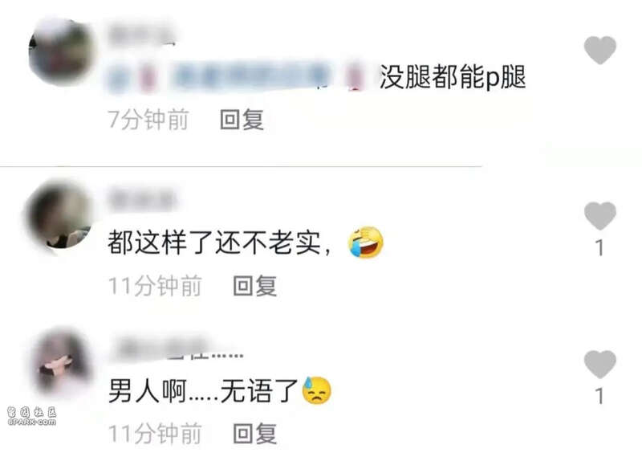Like the "男人啊.....无语了" comment
This screenshot has width=642, height=465.
click(599, 365)
